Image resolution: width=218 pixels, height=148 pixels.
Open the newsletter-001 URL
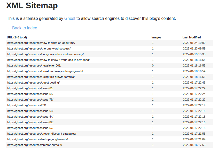click(34, 65)
